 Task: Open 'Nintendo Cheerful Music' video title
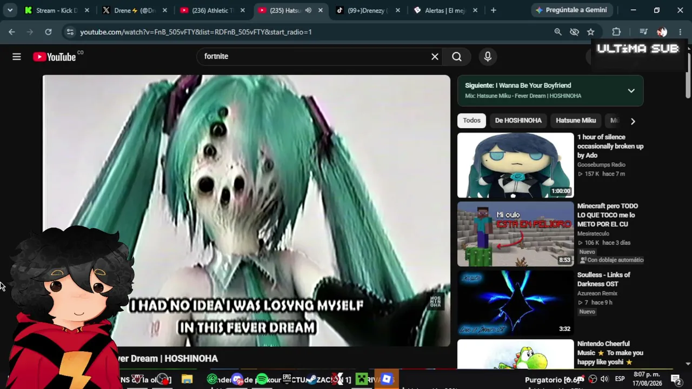coord(610,353)
